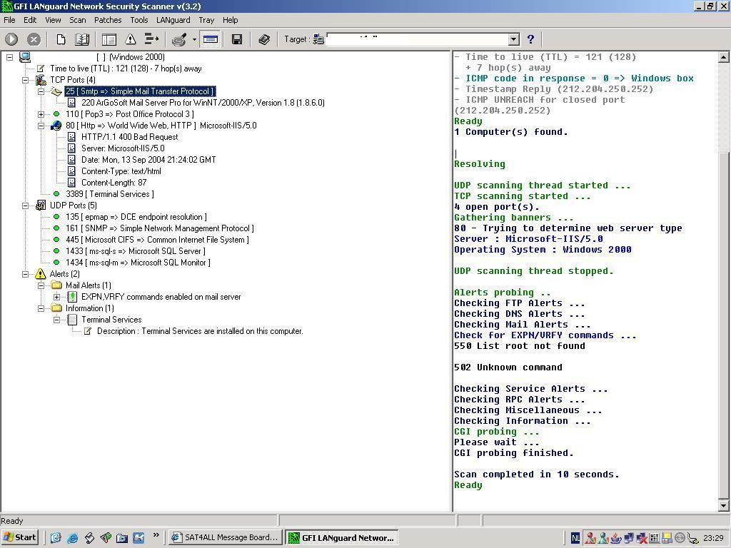The height and width of the screenshot is (548, 731).
Task: Collapse the Terminal Services information node
Action: (x=56, y=320)
